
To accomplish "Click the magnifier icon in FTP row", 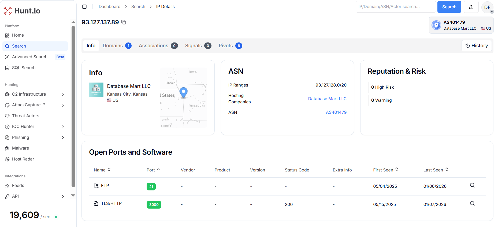I will click(472, 185).
